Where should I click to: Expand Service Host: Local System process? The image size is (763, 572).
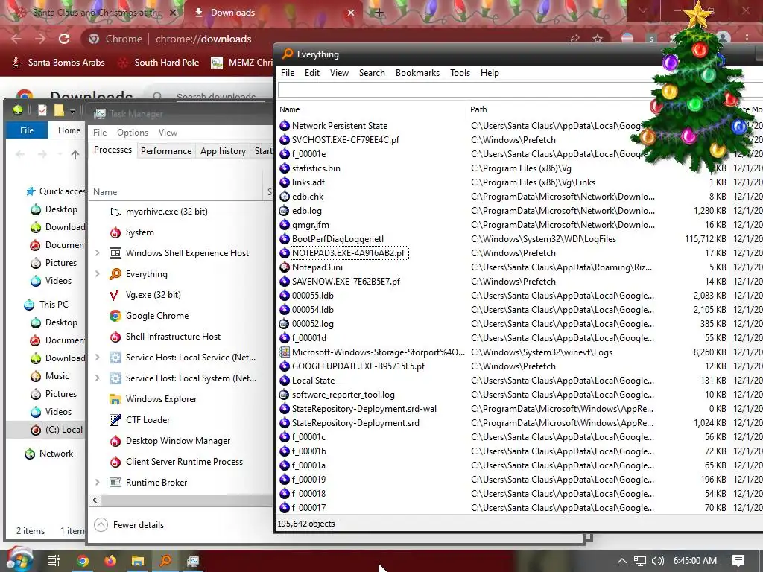click(98, 378)
